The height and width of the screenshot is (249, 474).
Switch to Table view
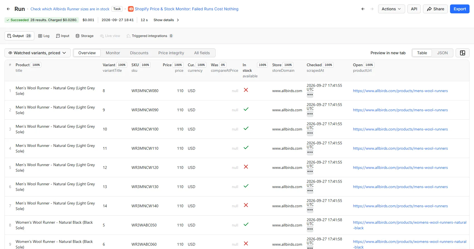[x=422, y=53]
